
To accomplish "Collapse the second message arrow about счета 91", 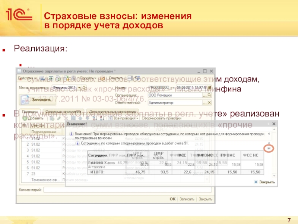I will tap(269, 143).
